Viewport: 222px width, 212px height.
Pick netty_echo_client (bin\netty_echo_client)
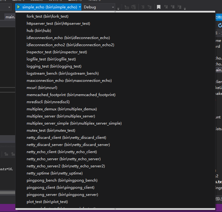pyautogui.click(x=115, y=152)
